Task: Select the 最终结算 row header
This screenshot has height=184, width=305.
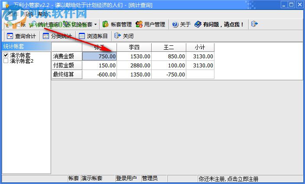Action: pyautogui.click(x=67, y=74)
